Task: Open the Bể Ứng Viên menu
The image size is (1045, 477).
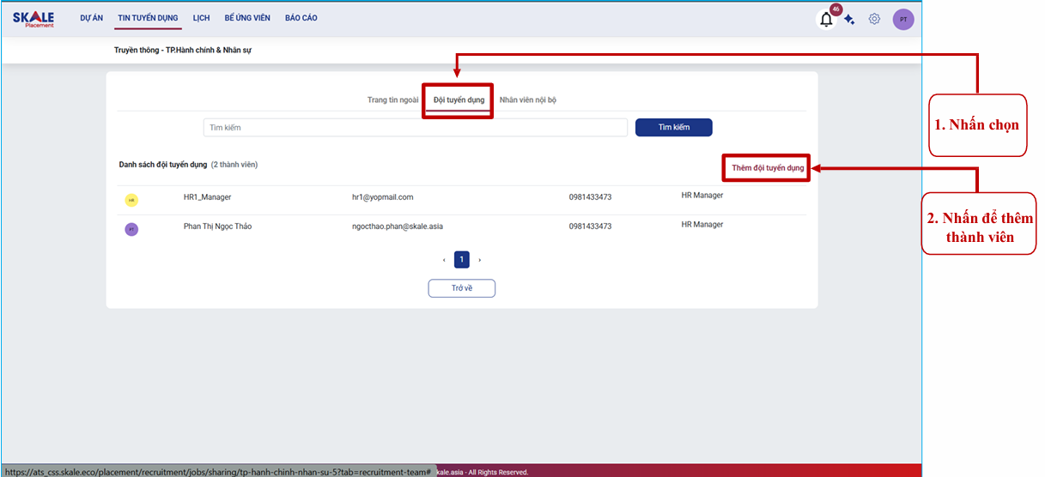Action: click(x=247, y=18)
